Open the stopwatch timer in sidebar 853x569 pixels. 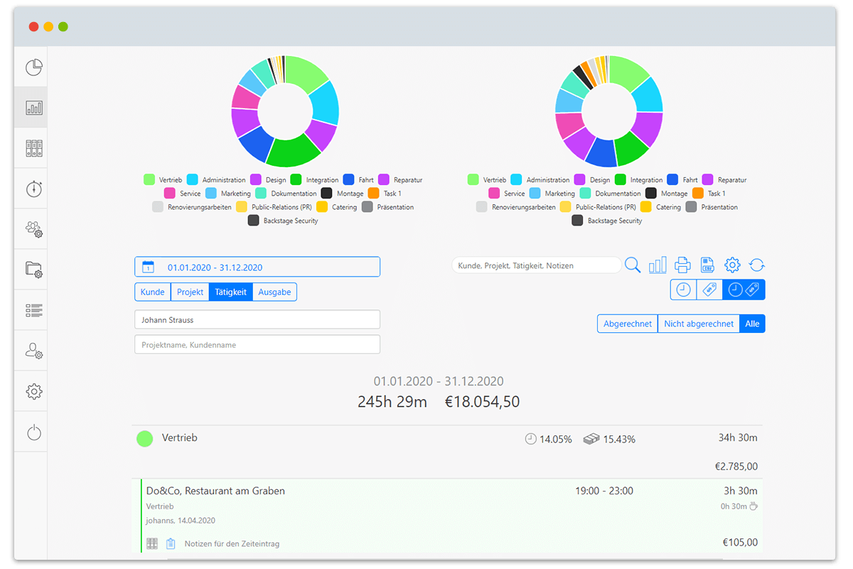coord(34,188)
